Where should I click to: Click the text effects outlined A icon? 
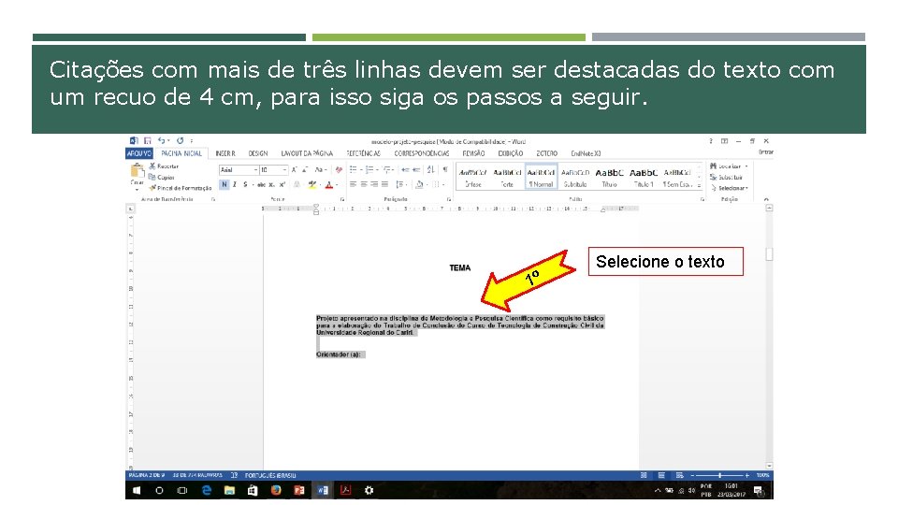297,184
